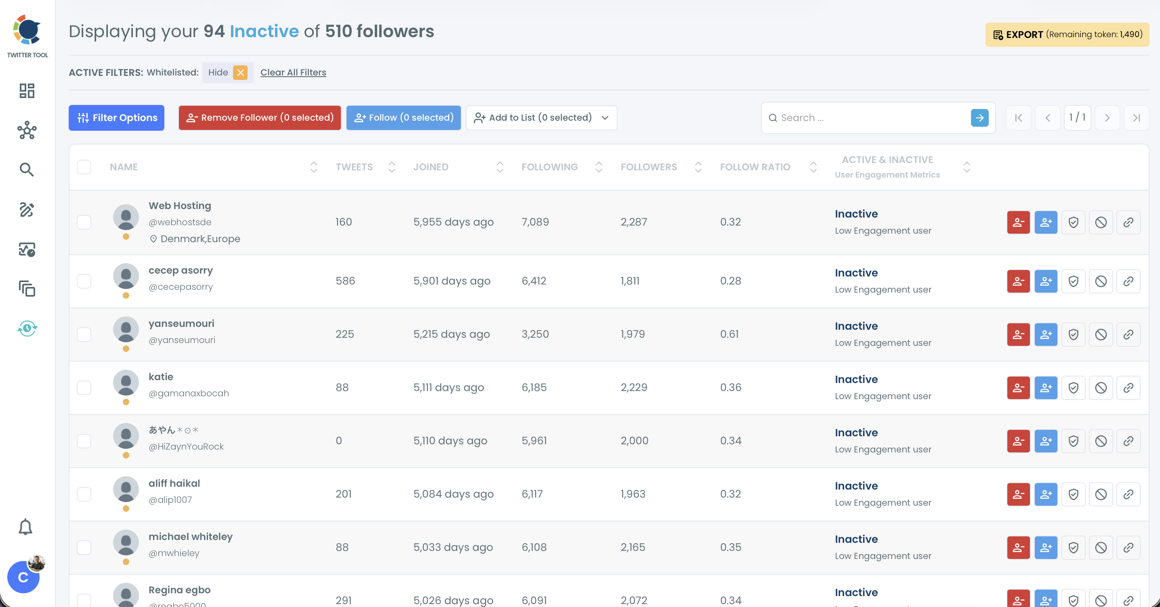
Task: Check the box for yanseumouri row
Action: (x=84, y=334)
